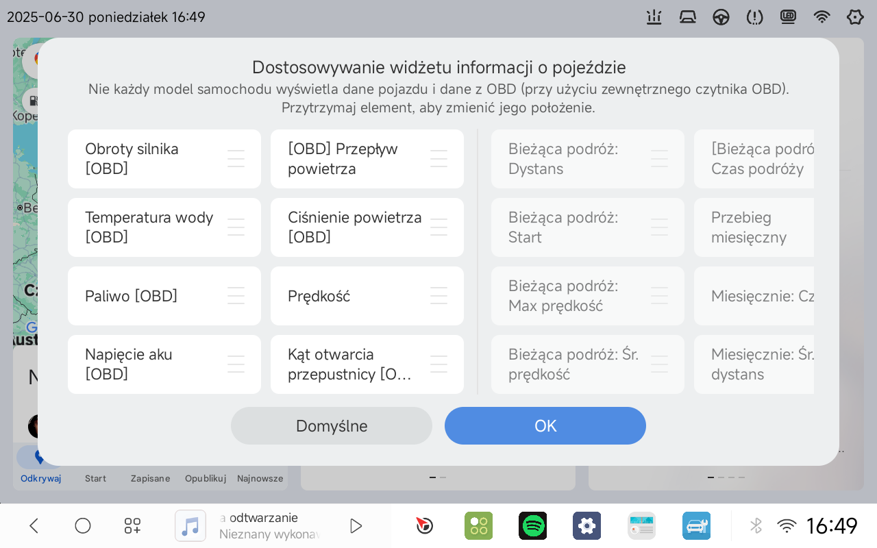Open the blue gear settings app
This screenshot has height=548, width=877.
click(587, 526)
